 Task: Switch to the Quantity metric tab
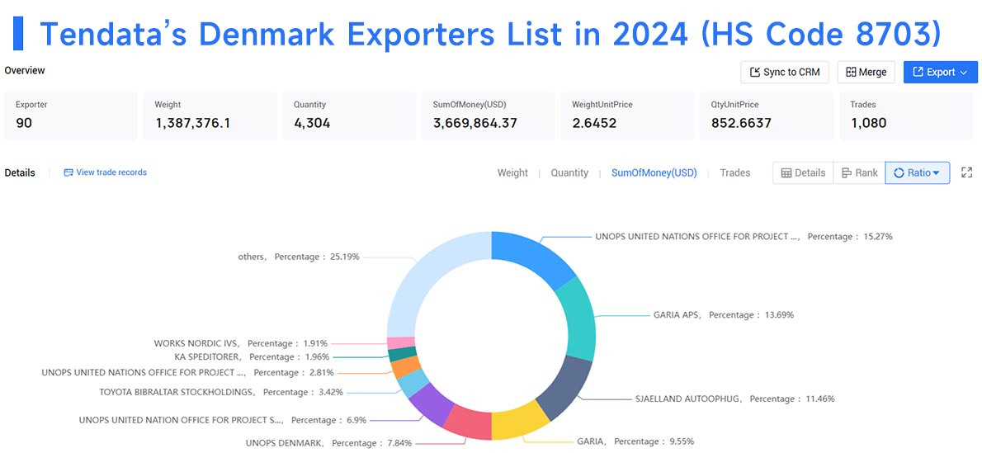569,173
